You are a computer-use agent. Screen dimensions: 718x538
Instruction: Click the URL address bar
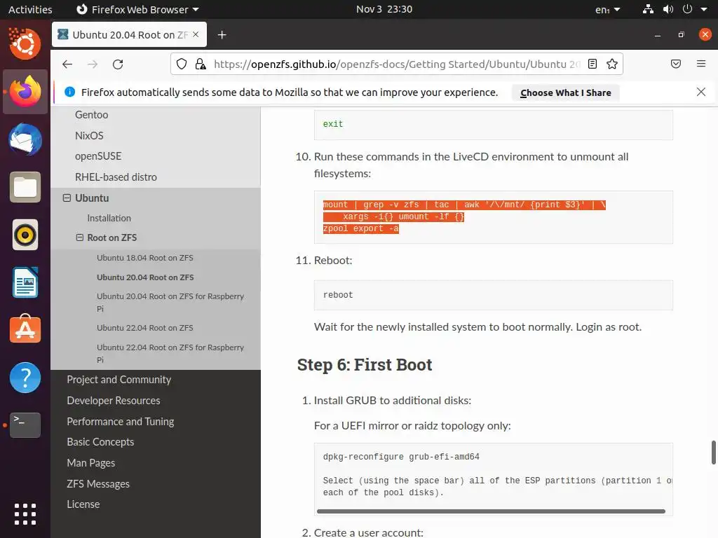tap(397, 64)
